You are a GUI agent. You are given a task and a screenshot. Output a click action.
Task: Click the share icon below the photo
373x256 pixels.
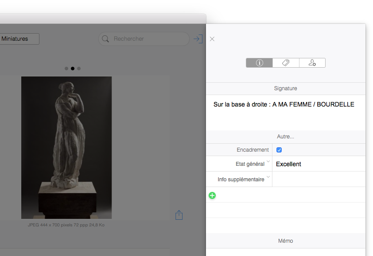179,215
